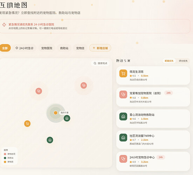
Task: Click the cart icon on the 萌宠生活馆 card
Action: point(123,73)
